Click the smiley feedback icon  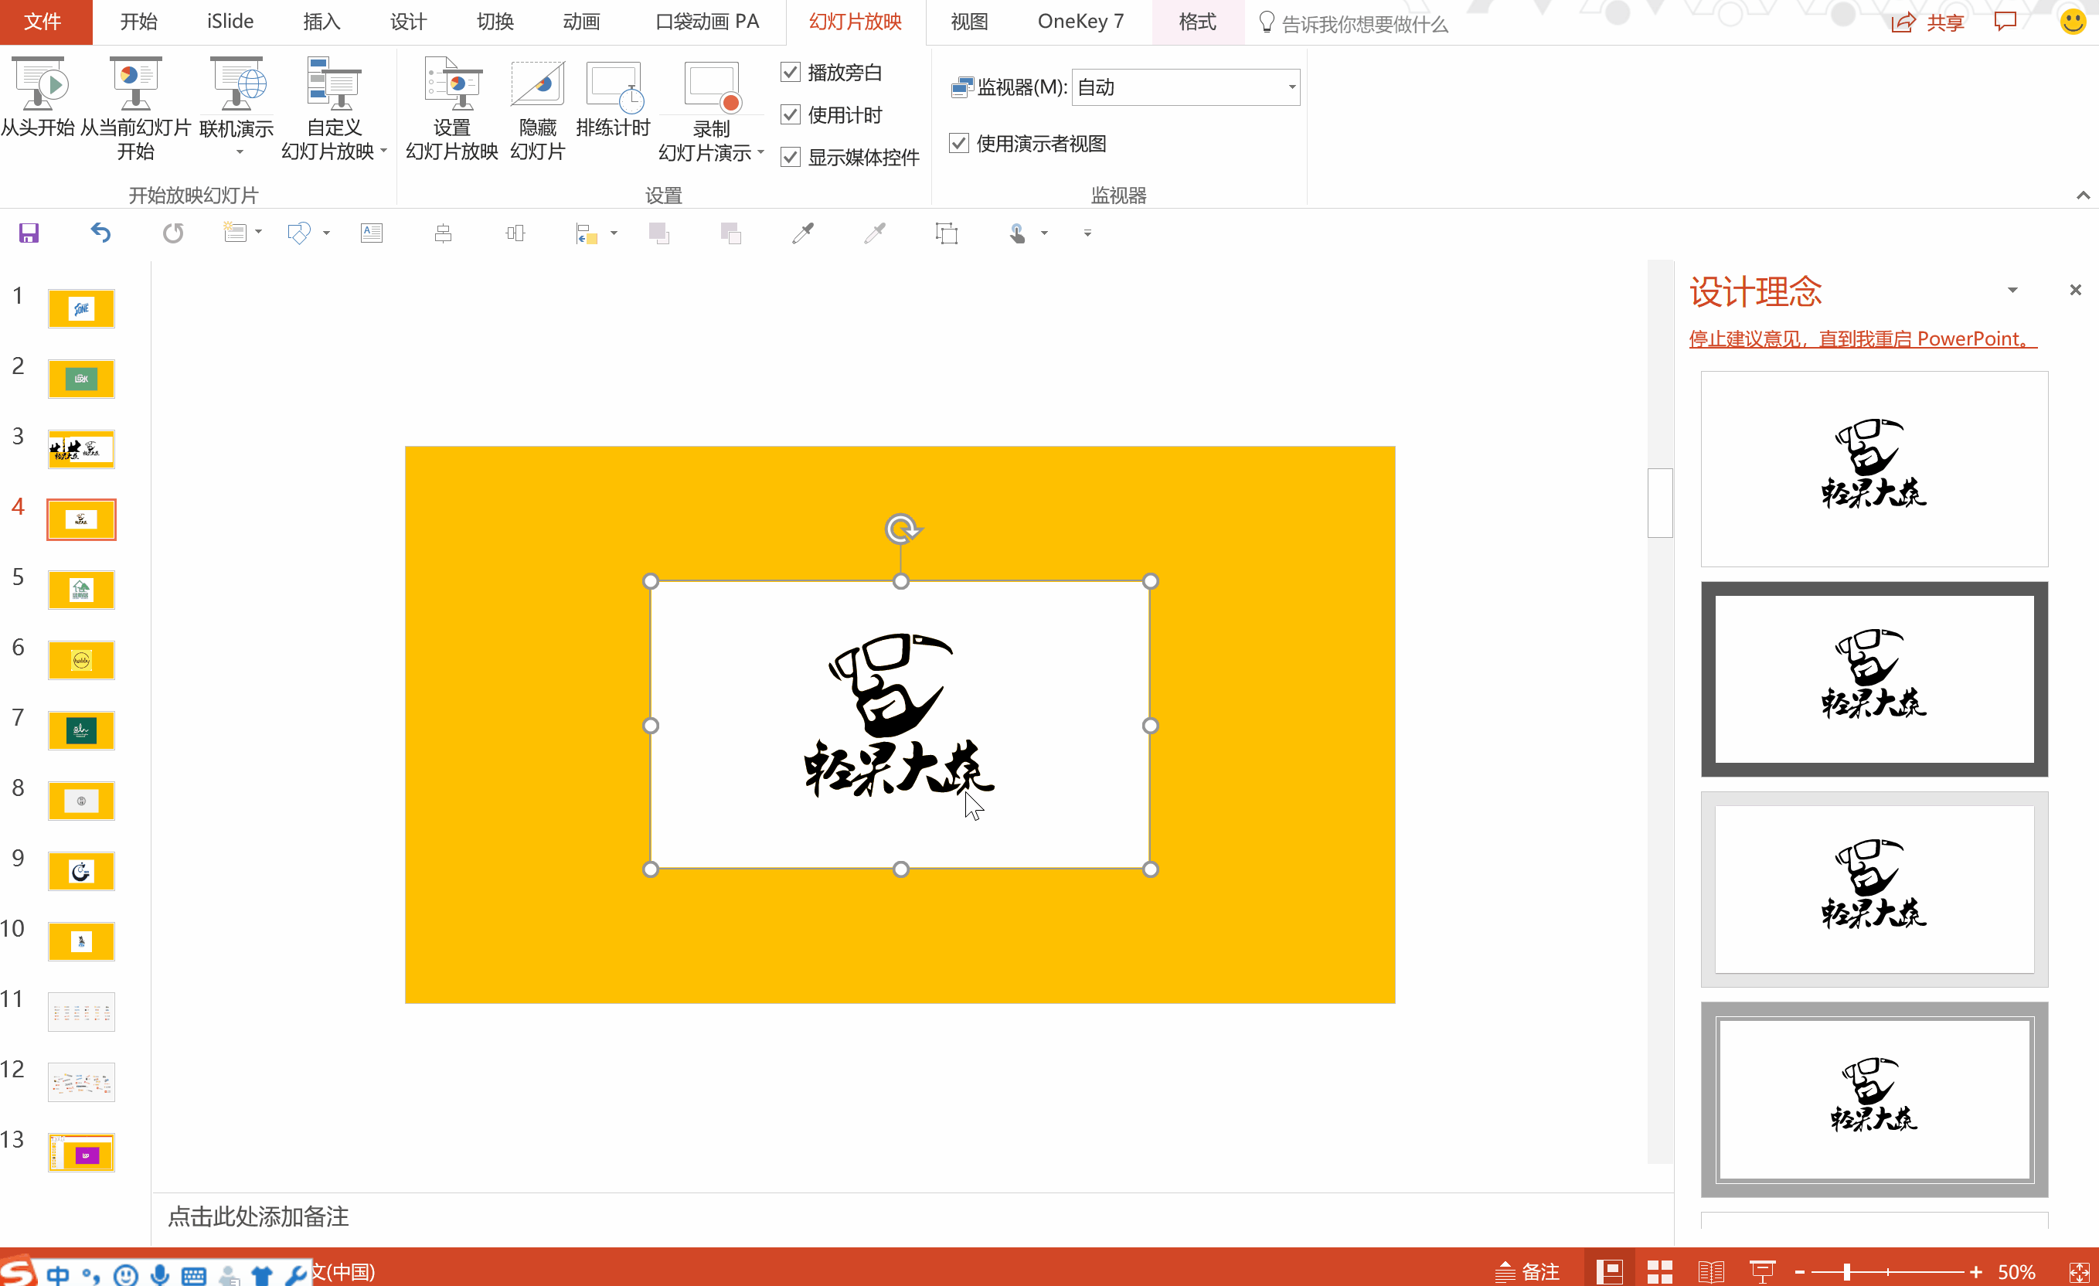pyautogui.click(x=2072, y=22)
